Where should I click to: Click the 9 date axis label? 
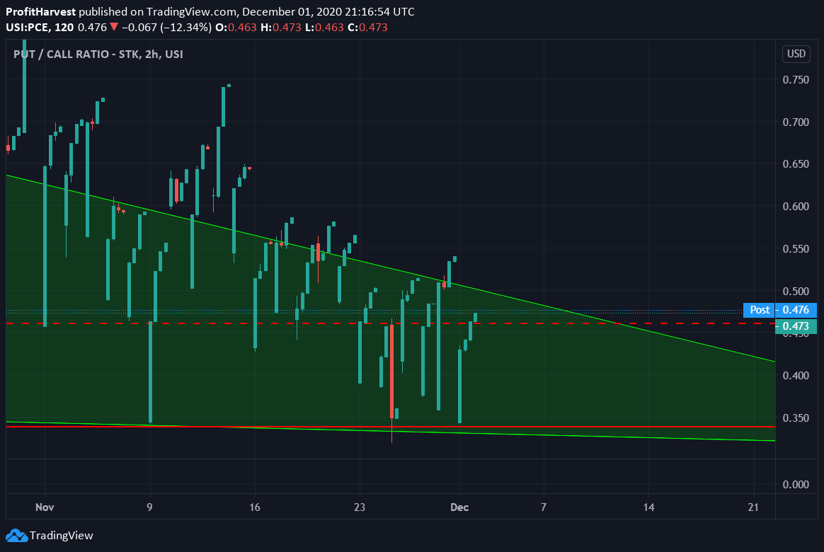[x=150, y=507]
